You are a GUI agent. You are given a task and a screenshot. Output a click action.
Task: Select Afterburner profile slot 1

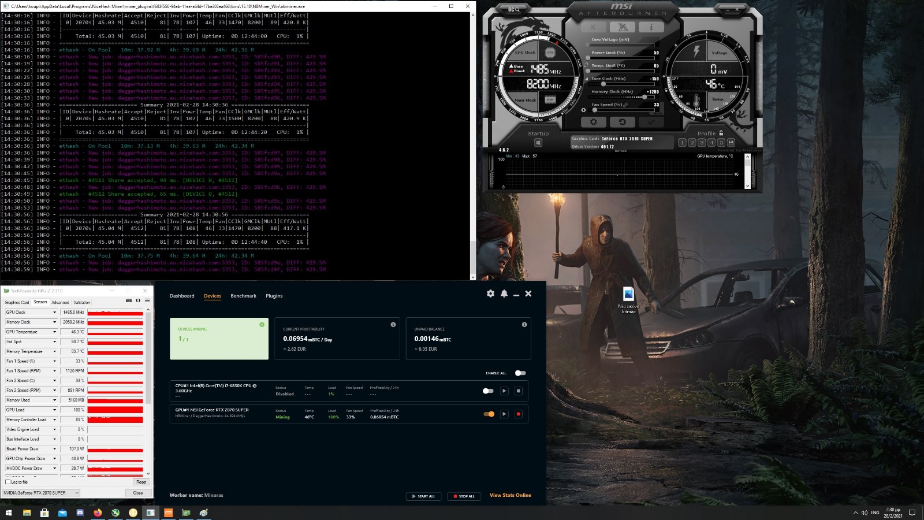click(682, 143)
